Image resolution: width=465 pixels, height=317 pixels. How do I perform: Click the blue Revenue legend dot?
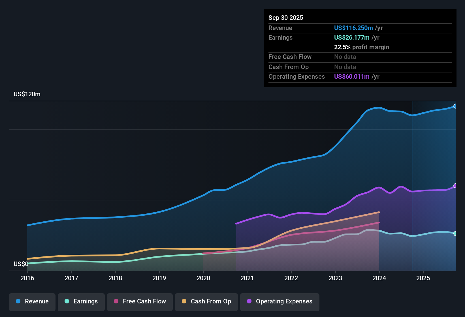point(18,301)
